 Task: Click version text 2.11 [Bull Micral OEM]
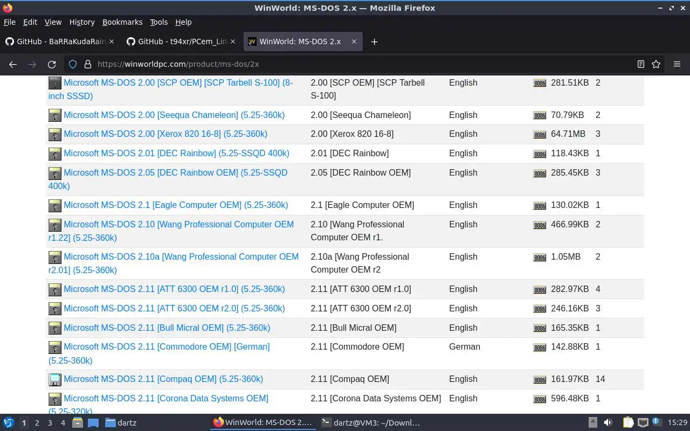coord(354,328)
